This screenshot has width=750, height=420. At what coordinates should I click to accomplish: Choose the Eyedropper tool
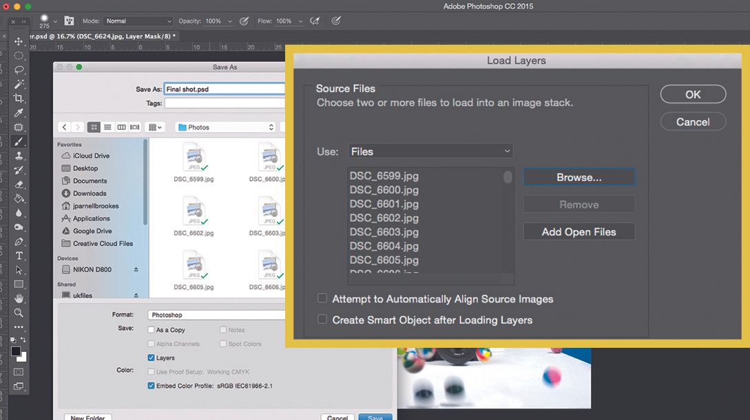19,113
